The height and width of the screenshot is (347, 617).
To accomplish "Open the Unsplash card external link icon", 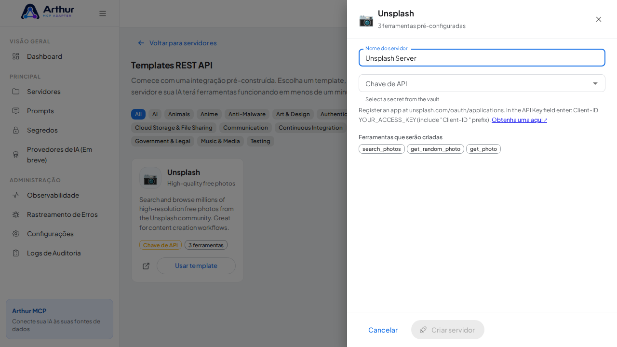I will pyautogui.click(x=146, y=266).
